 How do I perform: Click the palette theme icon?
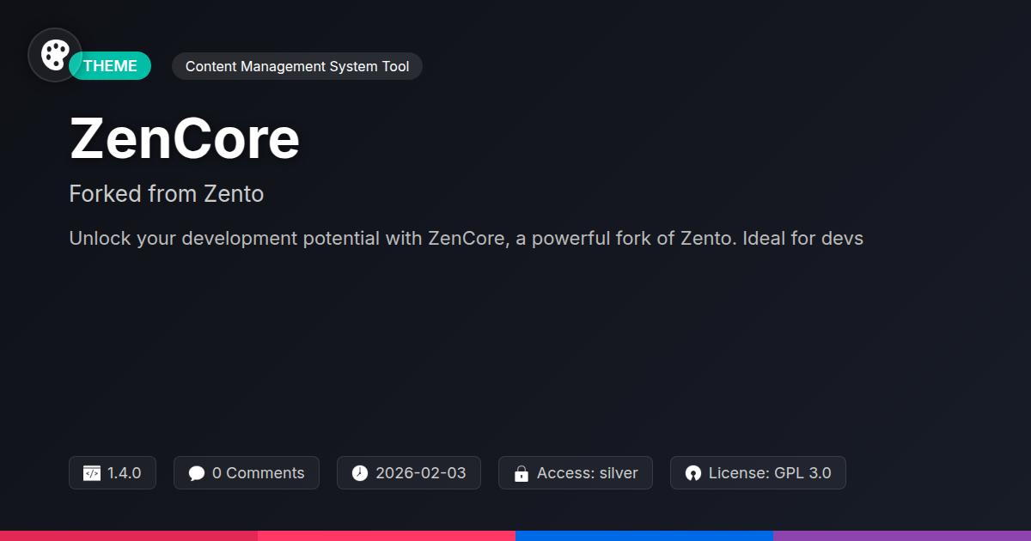[55, 55]
